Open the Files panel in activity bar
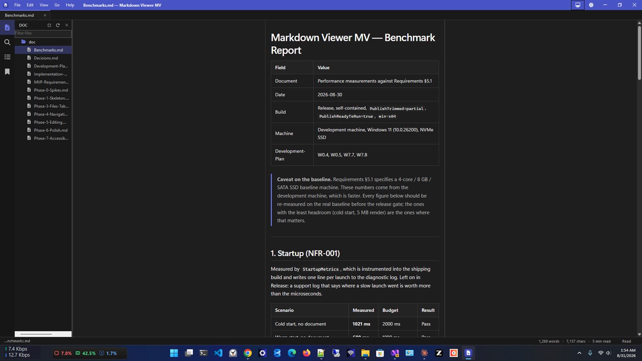Viewport: 642px width, 361px height. 7,28
